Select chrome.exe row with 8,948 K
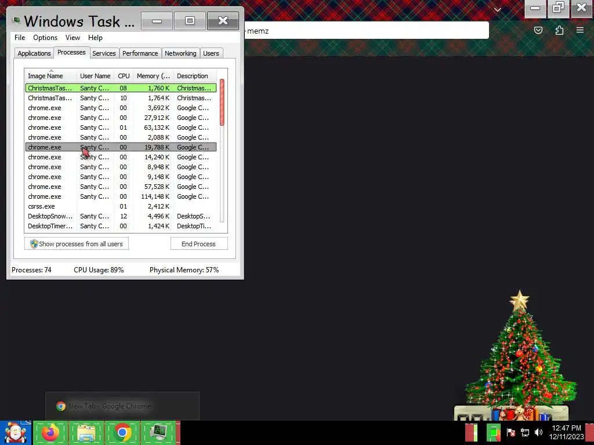The image size is (594, 445). [121, 167]
